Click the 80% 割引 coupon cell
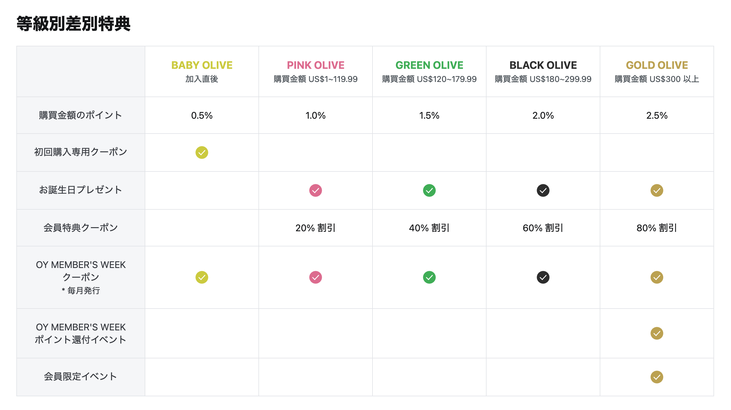731x410 pixels. click(657, 228)
